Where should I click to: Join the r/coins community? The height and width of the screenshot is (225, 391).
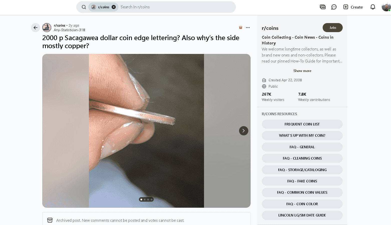pos(332,28)
